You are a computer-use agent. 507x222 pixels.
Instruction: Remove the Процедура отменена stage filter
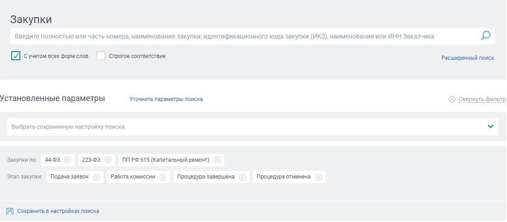(x=318, y=177)
